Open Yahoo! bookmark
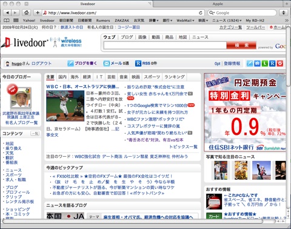 coord(29,21)
